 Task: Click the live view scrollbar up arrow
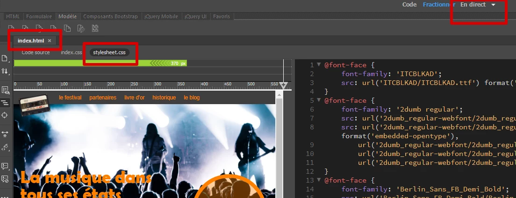tap(279, 95)
